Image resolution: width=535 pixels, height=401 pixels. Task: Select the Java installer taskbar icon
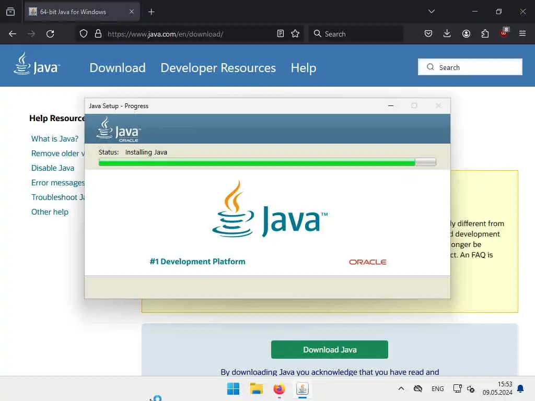coord(303,388)
